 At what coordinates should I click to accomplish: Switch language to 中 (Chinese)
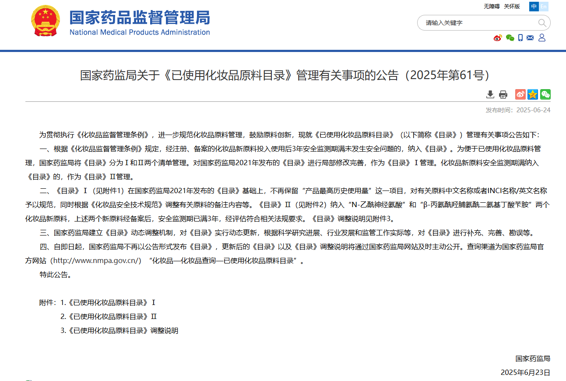click(534, 7)
